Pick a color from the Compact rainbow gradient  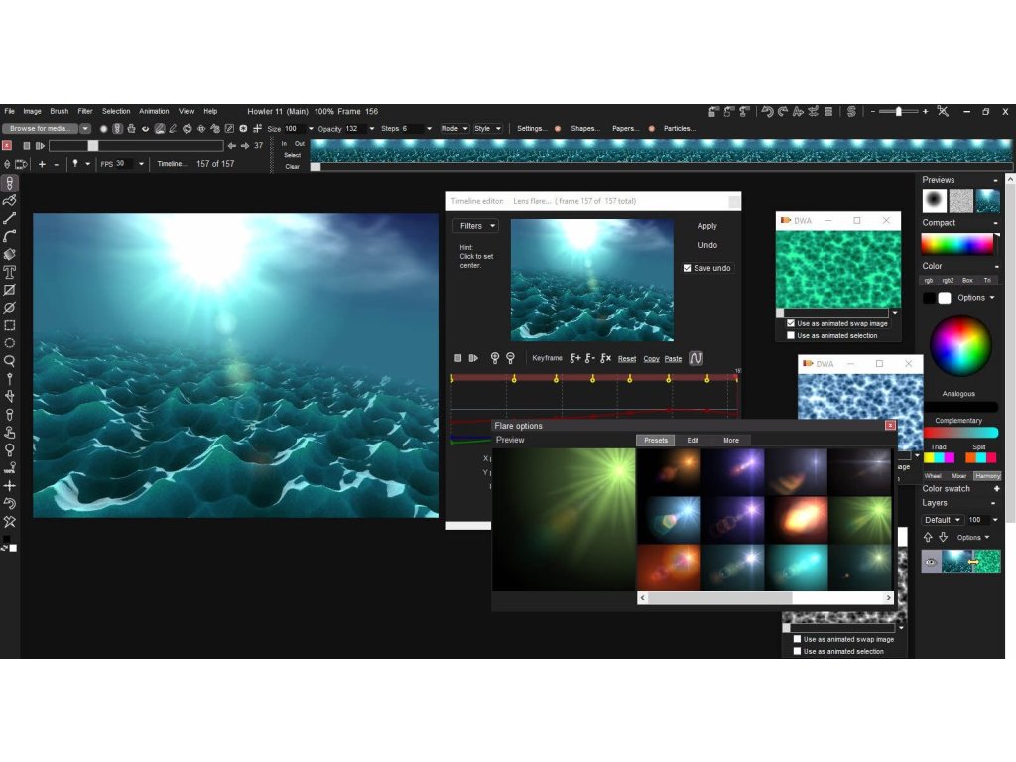tap(956, 244)
